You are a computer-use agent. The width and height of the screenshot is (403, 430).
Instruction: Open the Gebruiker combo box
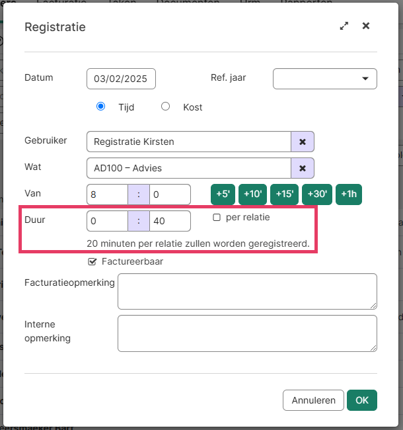pos(188,142)
